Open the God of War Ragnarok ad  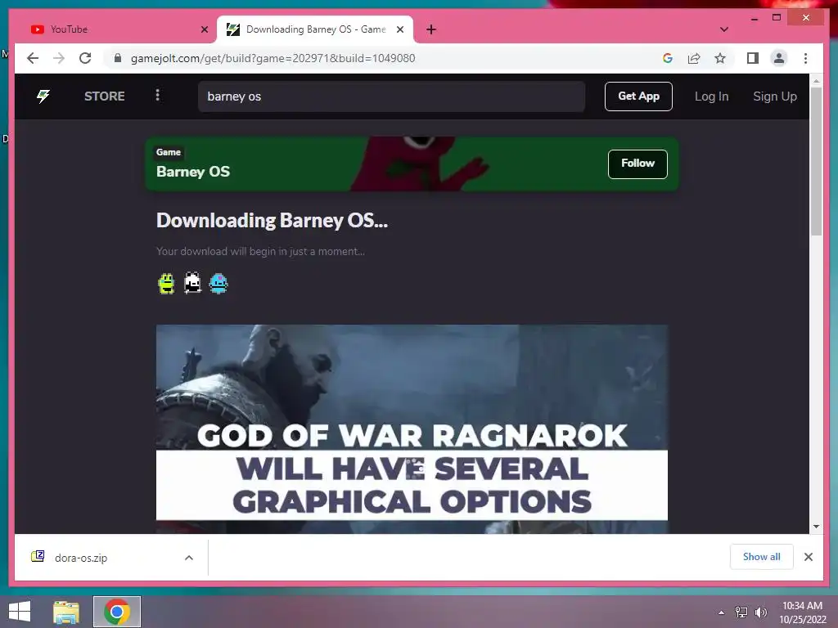[x=412, y=428]
